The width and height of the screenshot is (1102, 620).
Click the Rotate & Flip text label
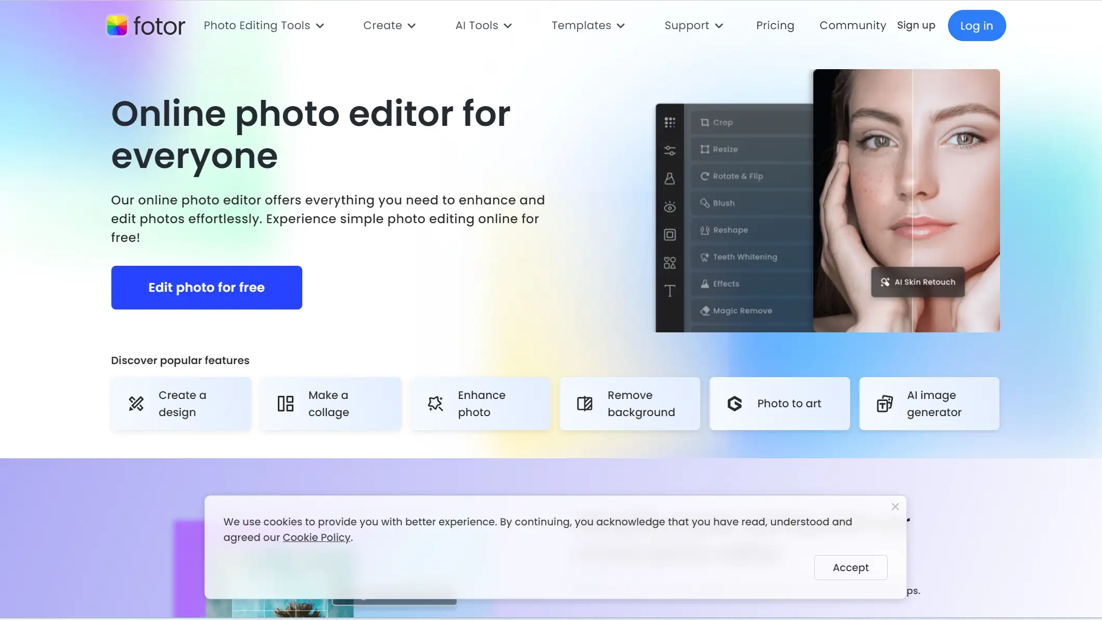[738, 176]
